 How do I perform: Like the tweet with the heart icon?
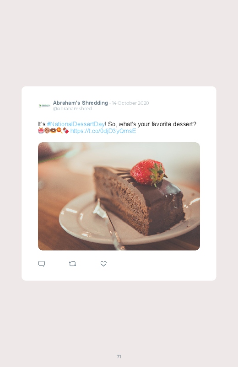[x=103, y=264]
